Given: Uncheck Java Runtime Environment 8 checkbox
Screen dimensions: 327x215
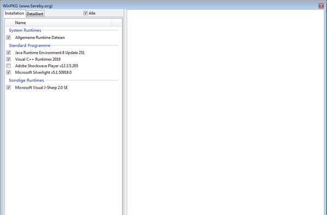Looking at the screenshot, I should click(9, 53).
